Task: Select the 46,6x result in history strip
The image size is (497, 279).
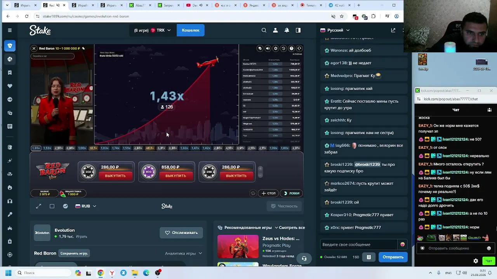Action: pyautogui.click(x=149, y=148)
